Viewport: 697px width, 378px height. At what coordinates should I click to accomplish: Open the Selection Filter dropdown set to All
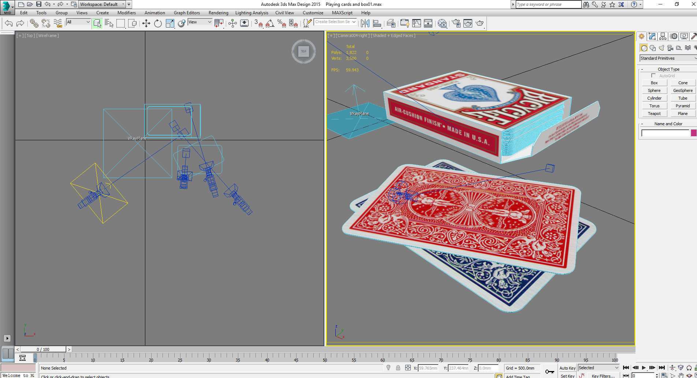[78, 22]
